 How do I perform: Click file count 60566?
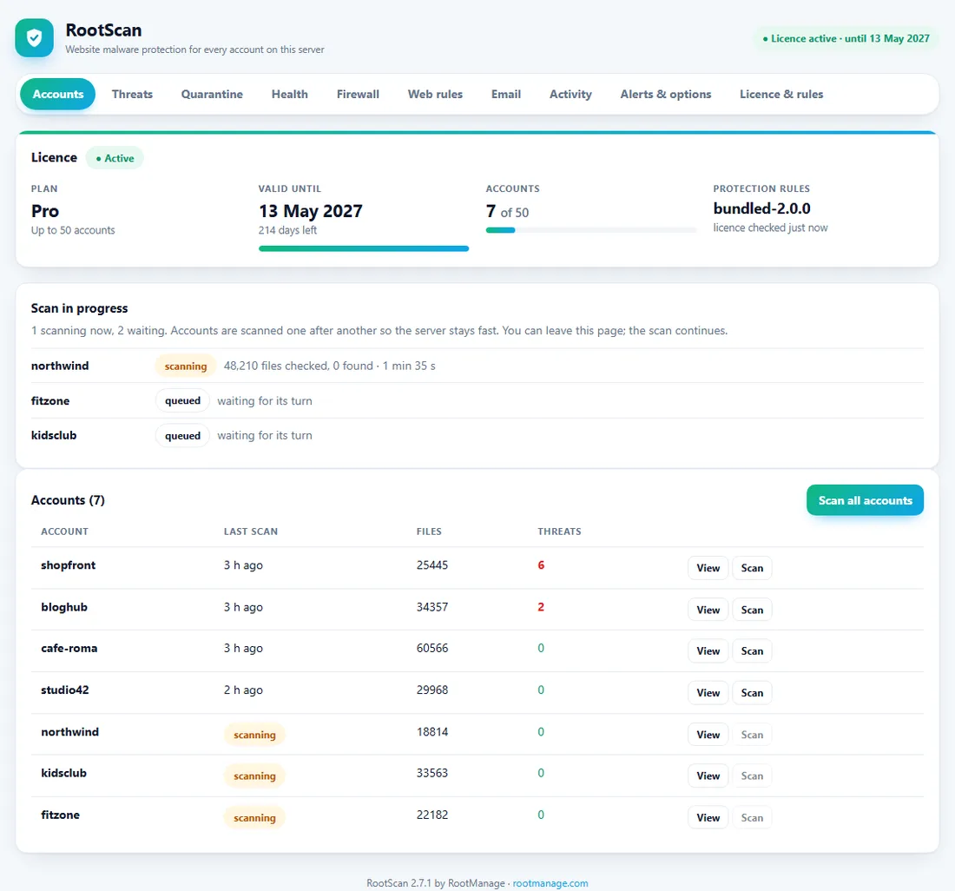tap(432, 648)
